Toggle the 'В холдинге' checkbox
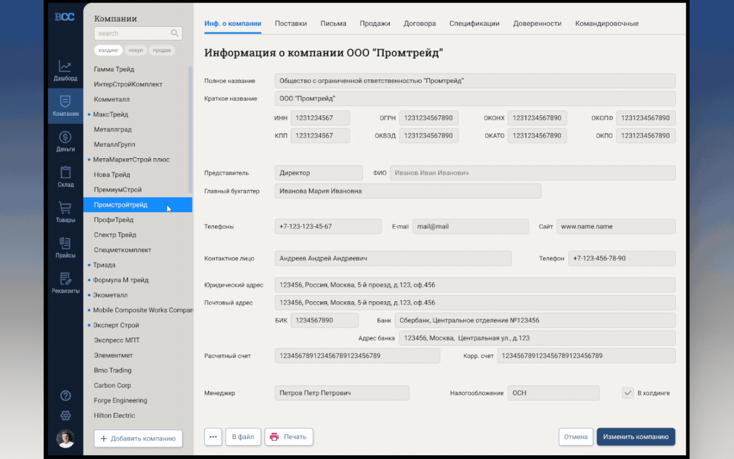This screenshot has height=459, width=734. (628, 393)
